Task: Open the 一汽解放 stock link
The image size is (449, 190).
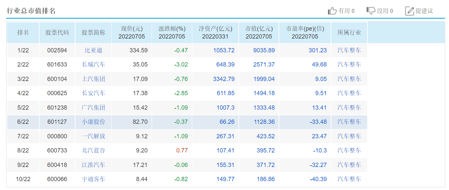Action: click(94, 136)
